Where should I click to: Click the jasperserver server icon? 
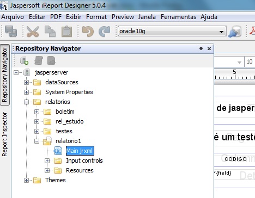pyautogui.click(x=27, y=72)
